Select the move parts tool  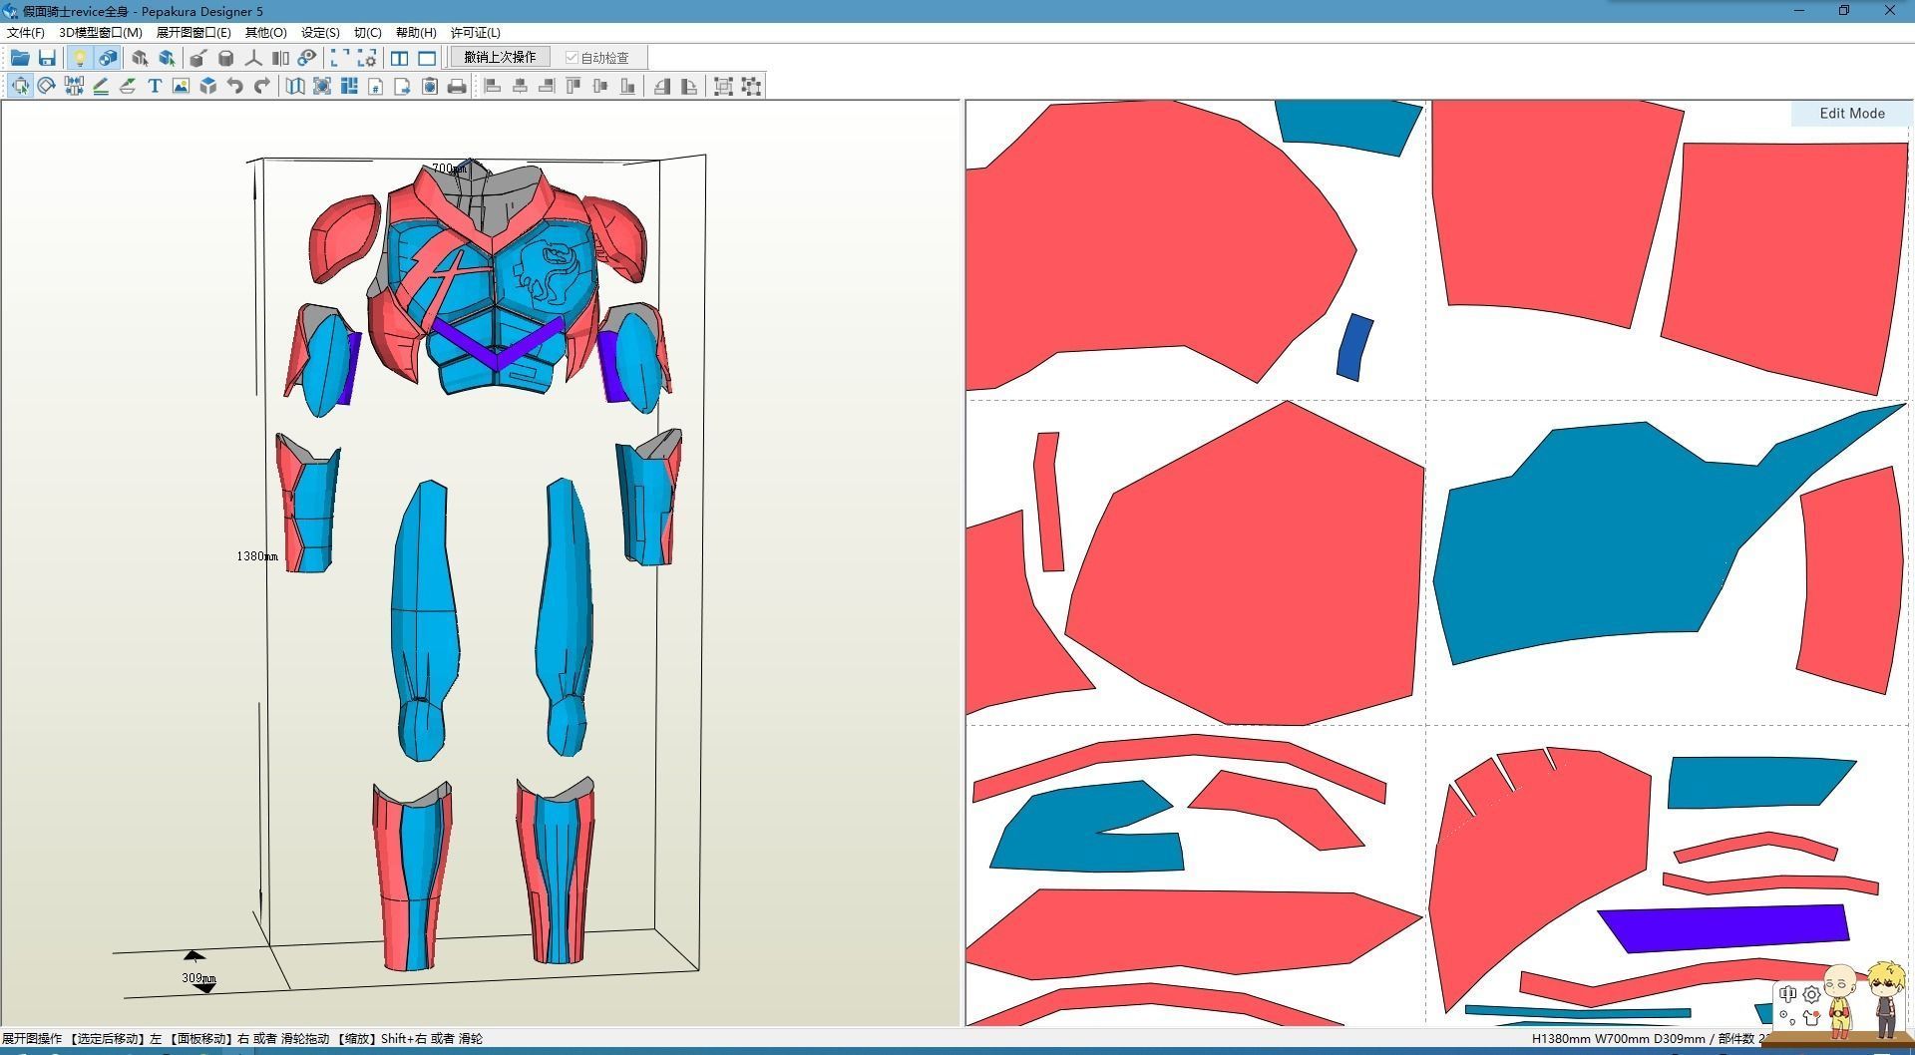coord(20,86)
